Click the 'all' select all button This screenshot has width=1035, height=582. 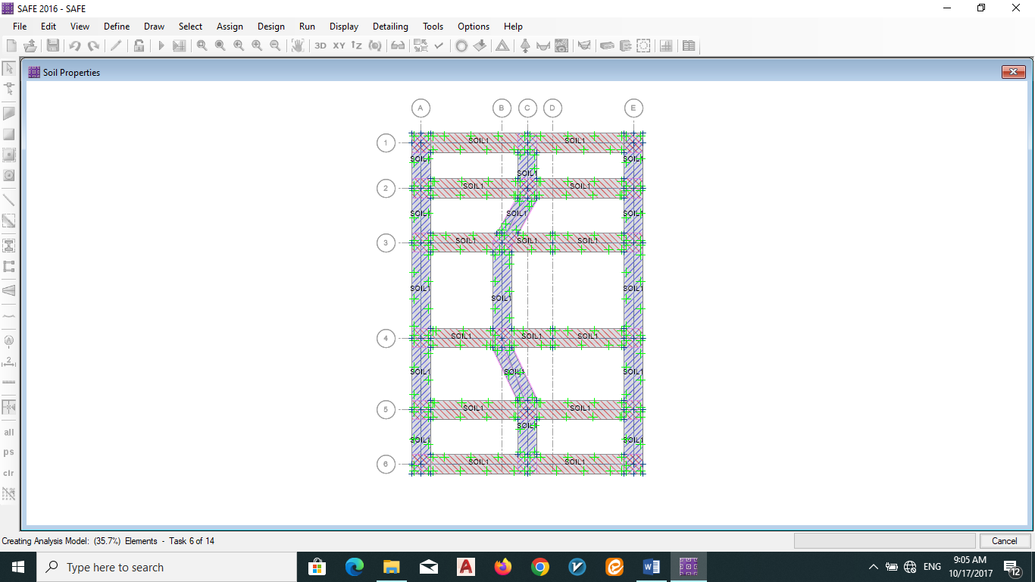click(x=9, y=433)
